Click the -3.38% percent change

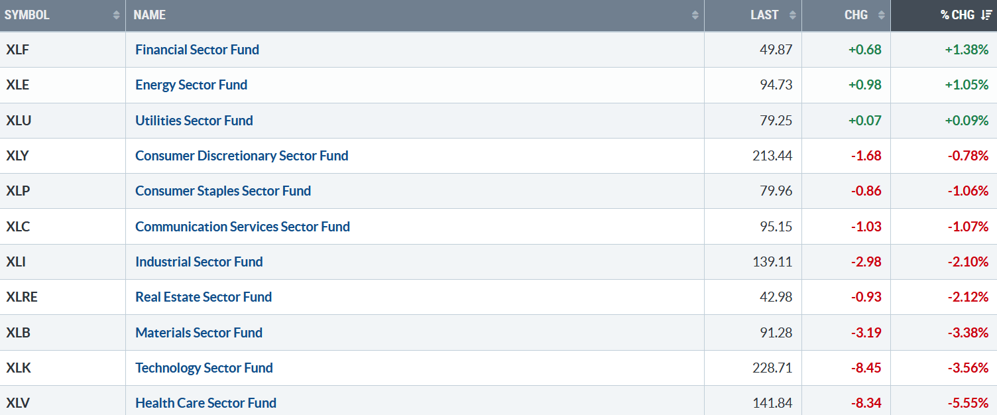pyautogui.click(x=968, y=333)
